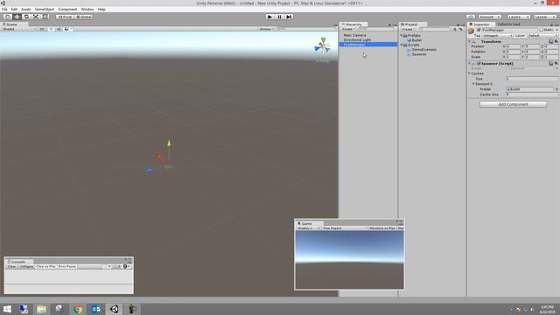This screenshot has height=315, width=560.
Task: Open the Prefab object picker circle
Action: (556, 89)
